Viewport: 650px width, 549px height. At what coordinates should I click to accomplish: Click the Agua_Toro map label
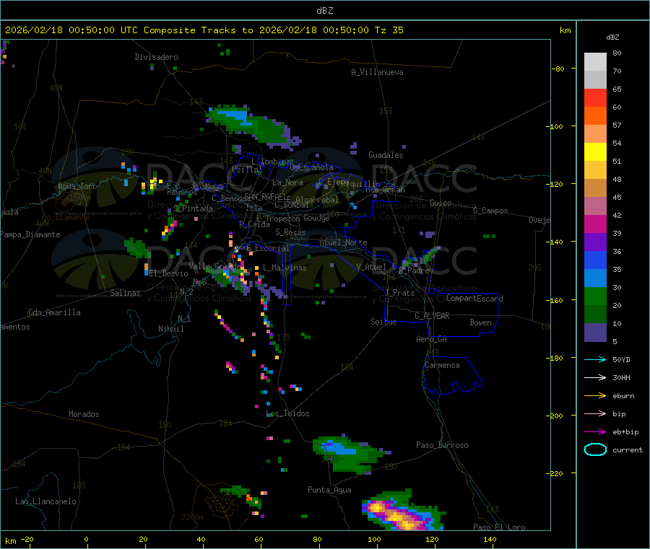[x=77, y=186]
